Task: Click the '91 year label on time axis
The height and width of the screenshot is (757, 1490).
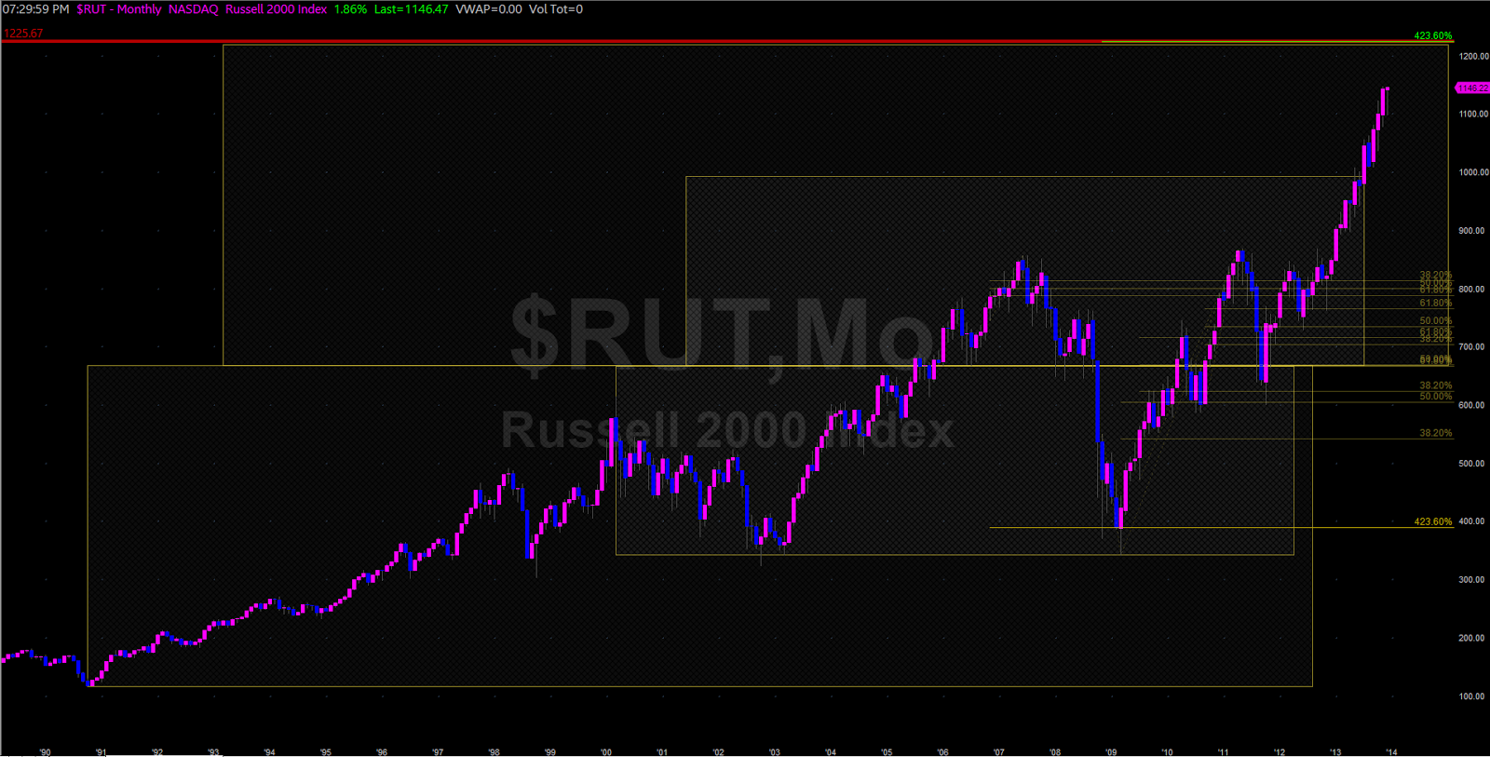Action: coord(102,751)
